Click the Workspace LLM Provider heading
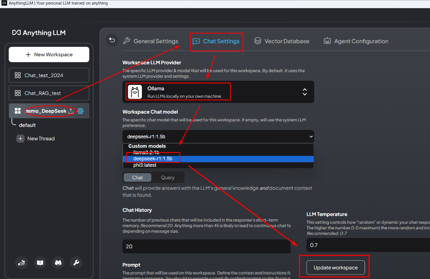 click(x=152, y=63)
